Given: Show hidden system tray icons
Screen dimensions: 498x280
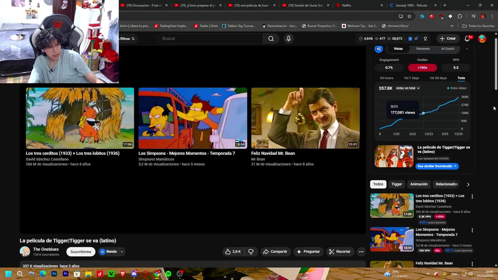Looking at the screenshot, I should [x=427, y=274].
